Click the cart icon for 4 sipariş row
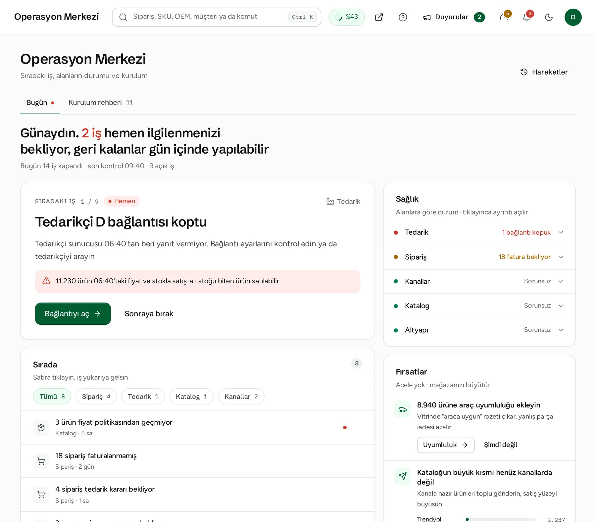 (41, 495)
